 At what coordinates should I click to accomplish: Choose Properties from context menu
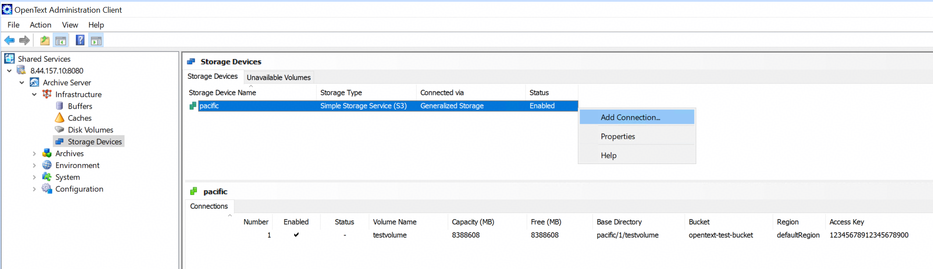pos(637,136)
